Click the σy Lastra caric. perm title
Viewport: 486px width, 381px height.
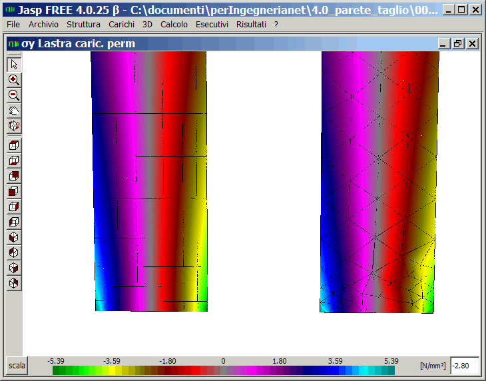coord(78,44)
